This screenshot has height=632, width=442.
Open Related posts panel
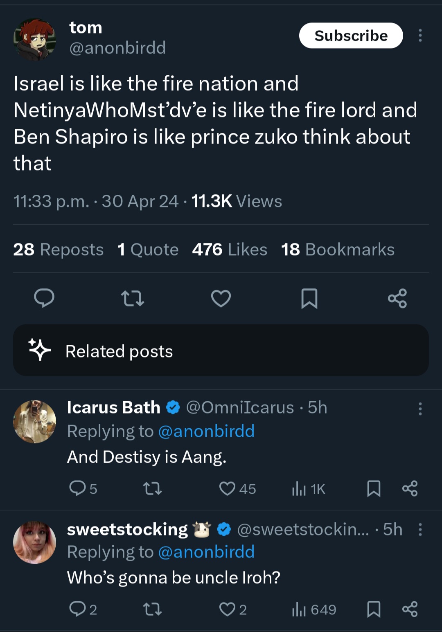[221, 351]
